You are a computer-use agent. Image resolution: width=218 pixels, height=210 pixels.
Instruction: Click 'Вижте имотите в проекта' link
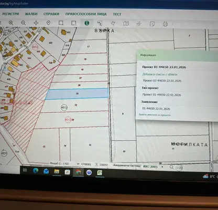[x=155, y=115]
